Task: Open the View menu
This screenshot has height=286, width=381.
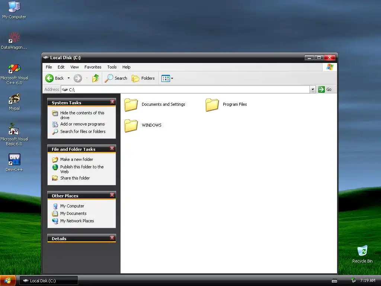Action: pos(74,67)
